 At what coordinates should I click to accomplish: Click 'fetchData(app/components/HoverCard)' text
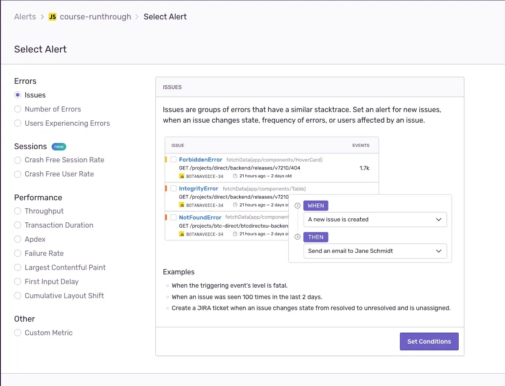coord(275,160)
